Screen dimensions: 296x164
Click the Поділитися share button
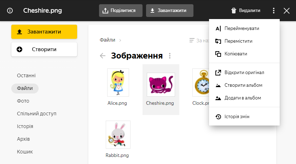tap(121, 11)
